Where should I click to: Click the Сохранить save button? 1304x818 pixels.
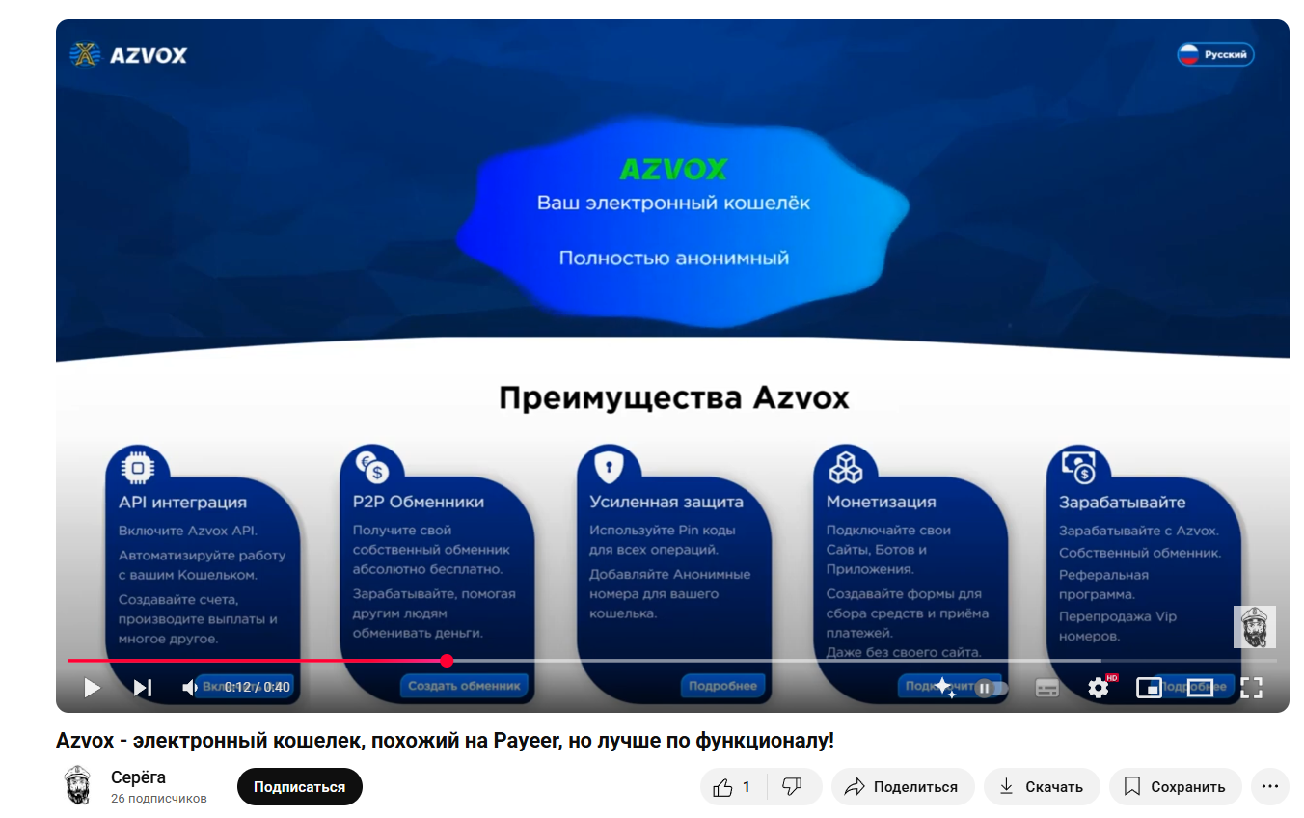(1175, 787)
